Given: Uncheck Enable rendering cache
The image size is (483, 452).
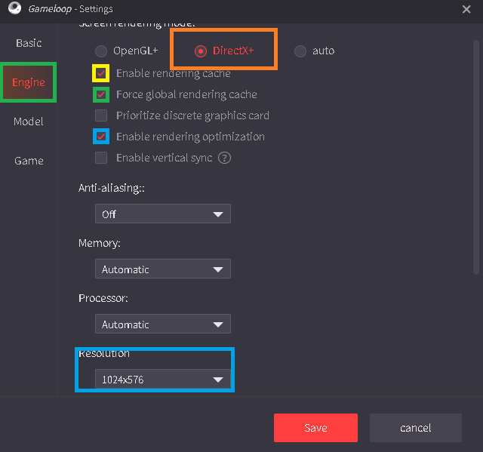Looking at the screenshot, I should [101, 73].
